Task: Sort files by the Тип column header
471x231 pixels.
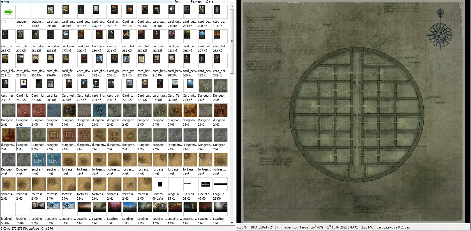Action: pos(177,2)
